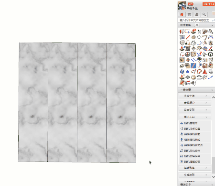Select the red cone shape icon
215x186 pixels.
(205, 71)
